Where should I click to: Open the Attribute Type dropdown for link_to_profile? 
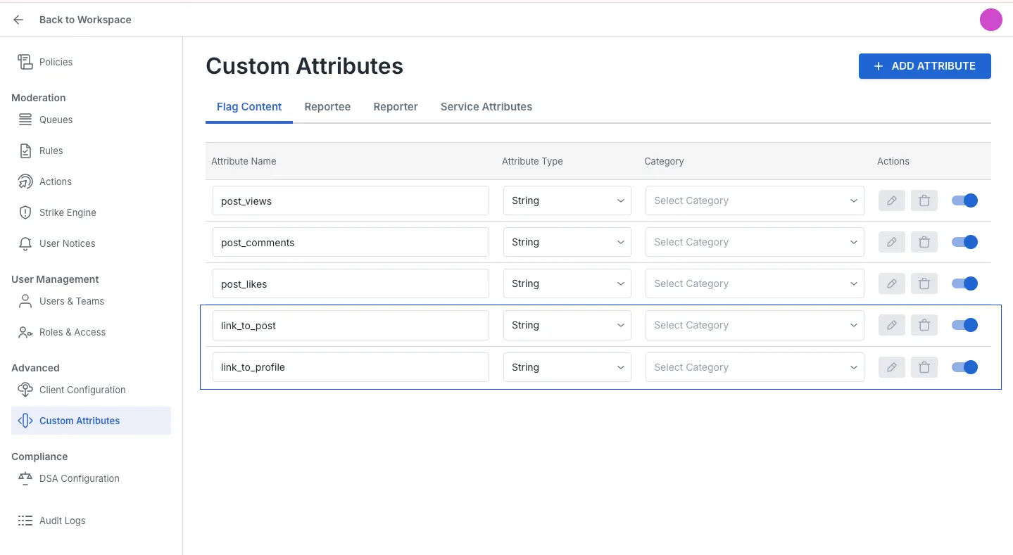(567, 367)
